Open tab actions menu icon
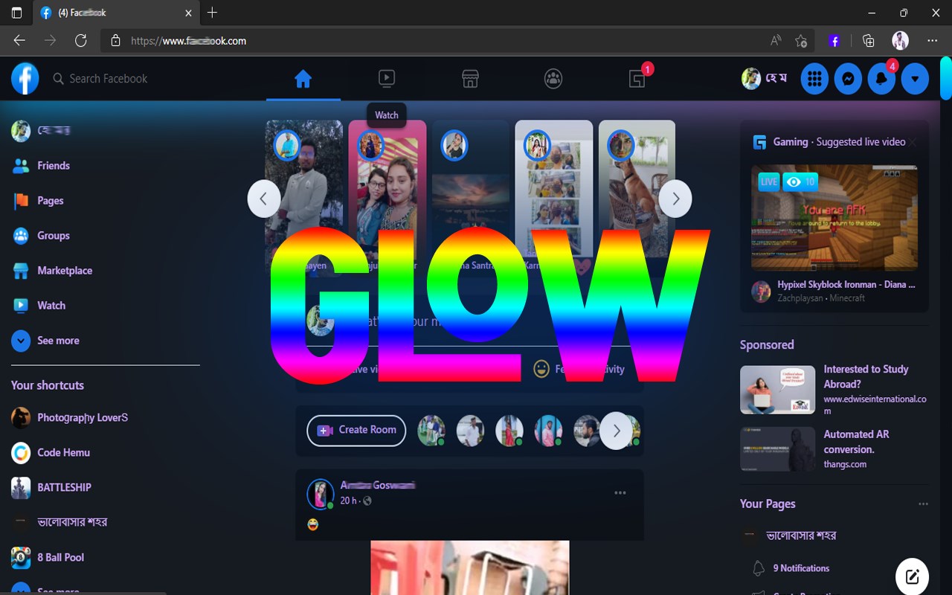Viewport: 952px width, 595px height. click(x=16, y=13)
